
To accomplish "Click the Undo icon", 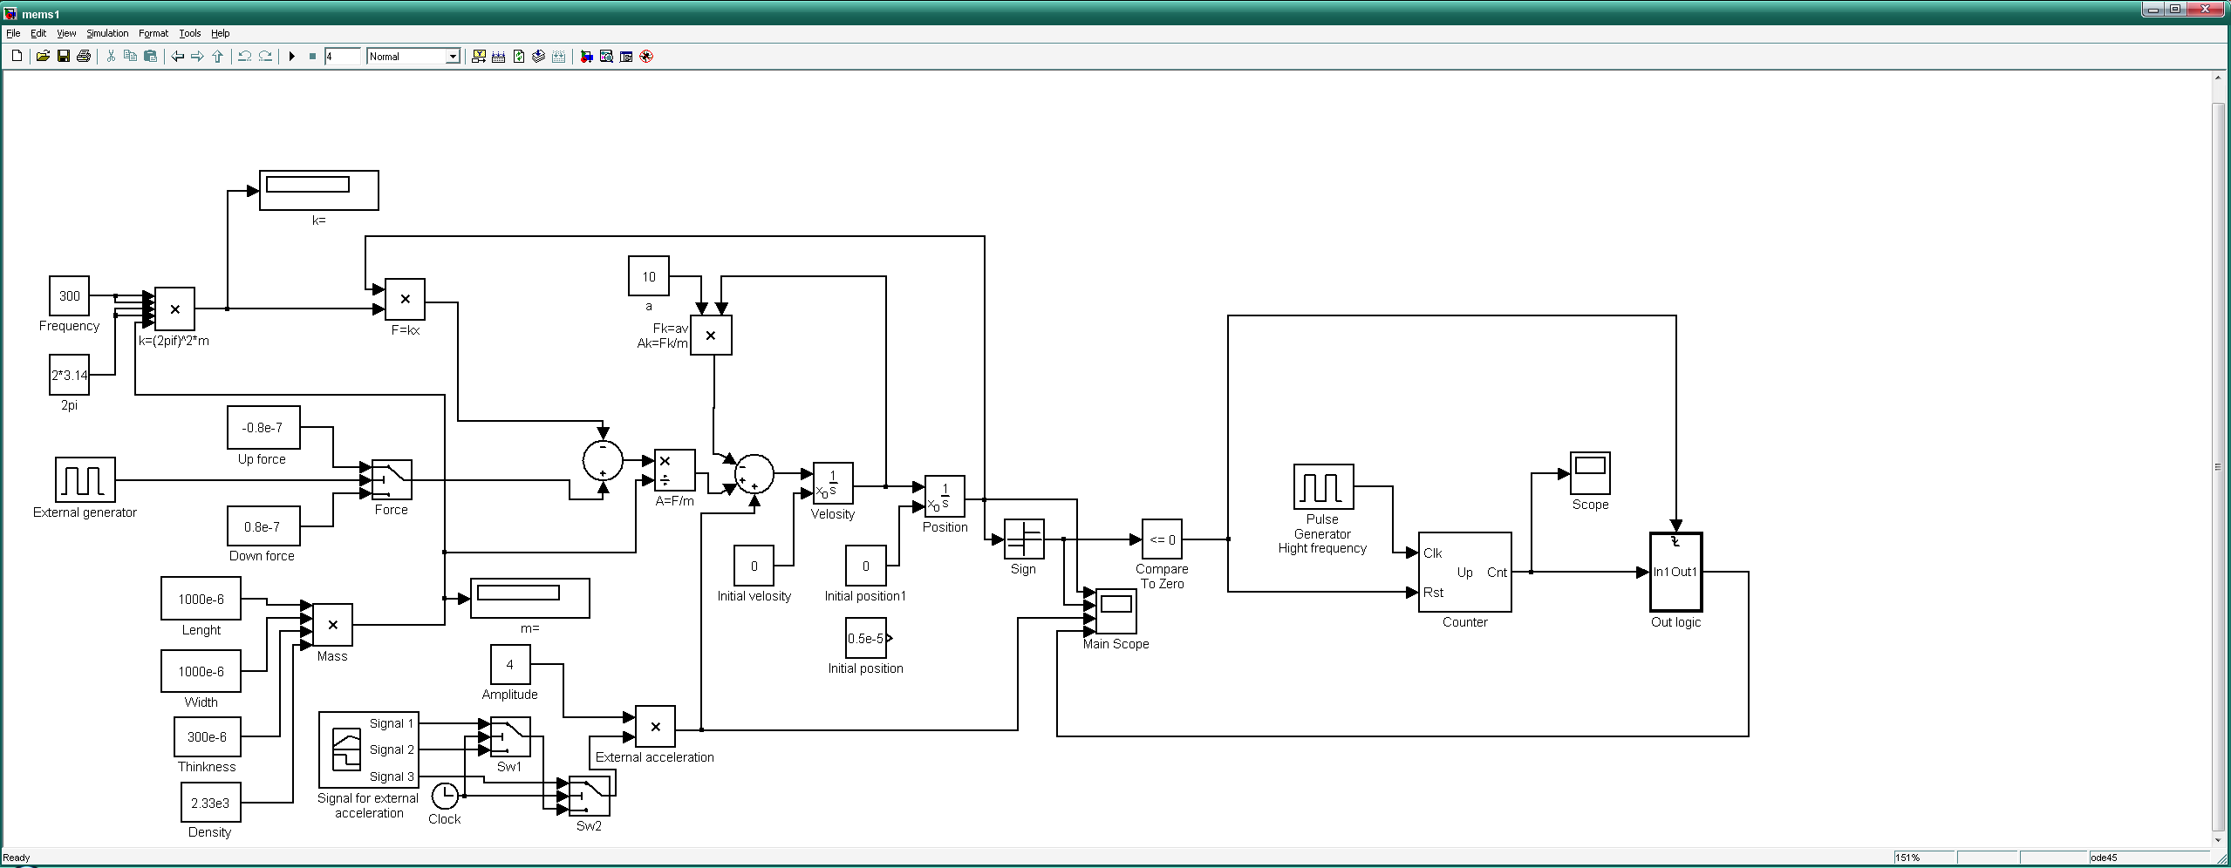I will [x=245, y=57].
